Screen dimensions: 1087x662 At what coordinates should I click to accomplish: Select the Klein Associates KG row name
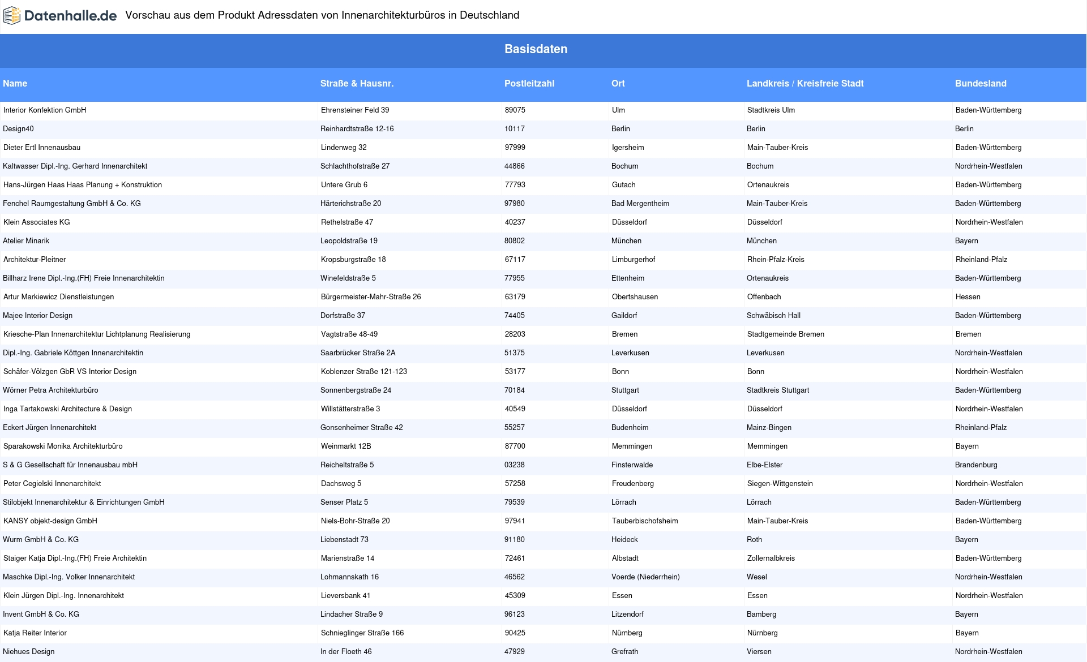37,222
